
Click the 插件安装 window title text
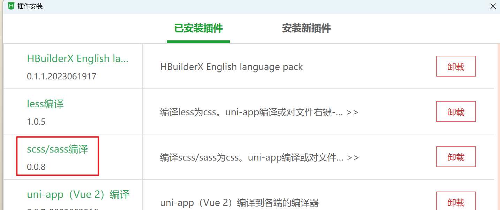click(30, 6)
